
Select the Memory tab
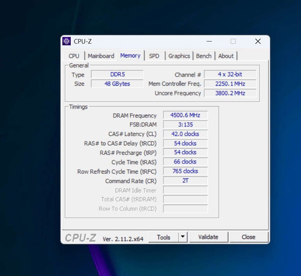click(130, 55)
